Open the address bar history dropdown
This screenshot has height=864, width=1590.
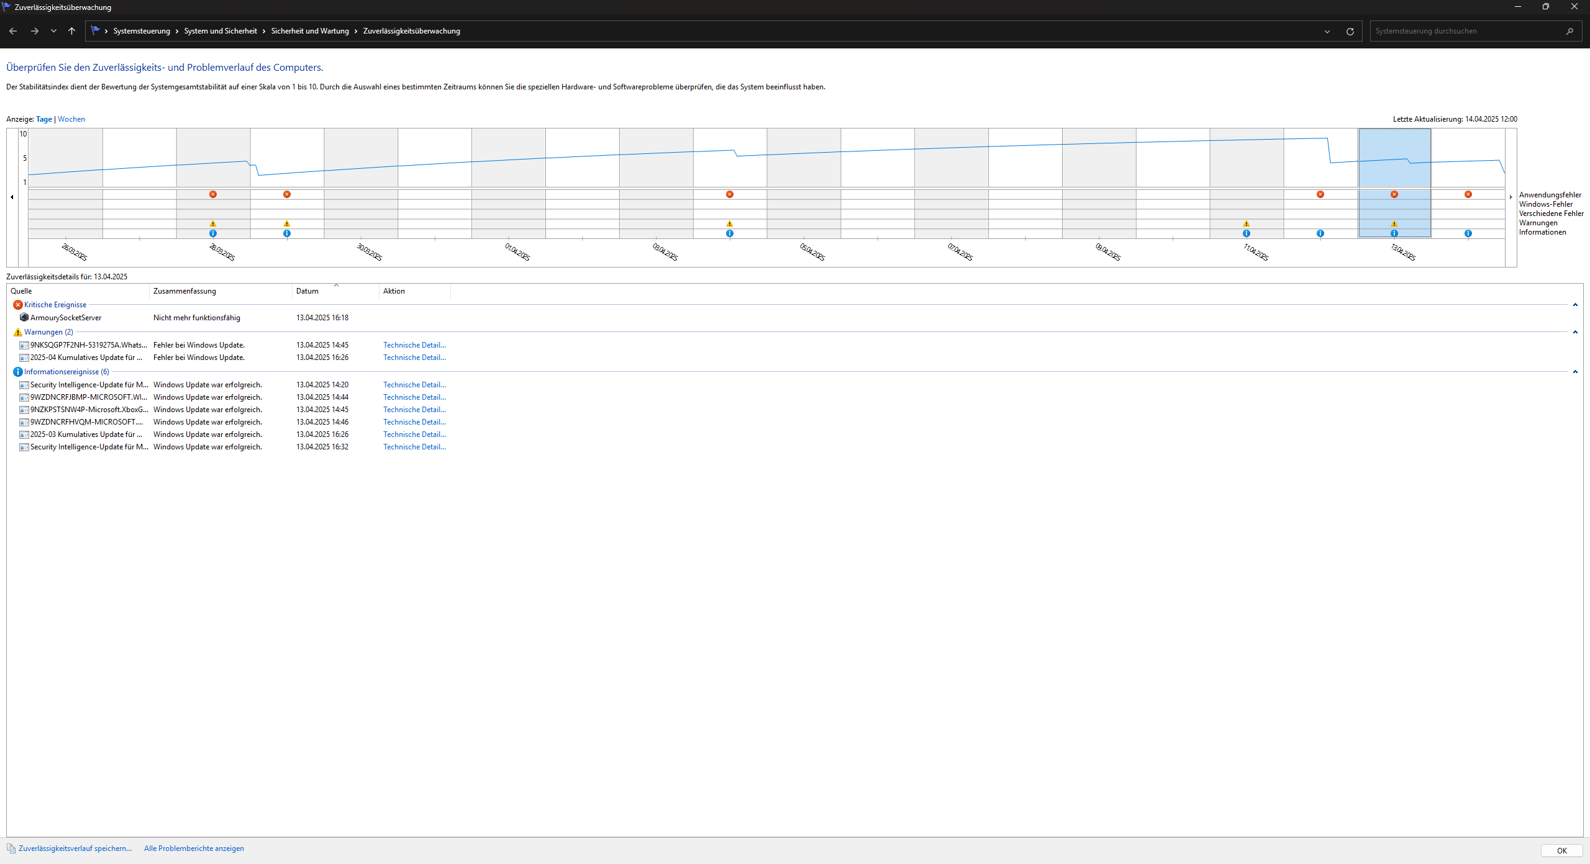coord(1327,31)
